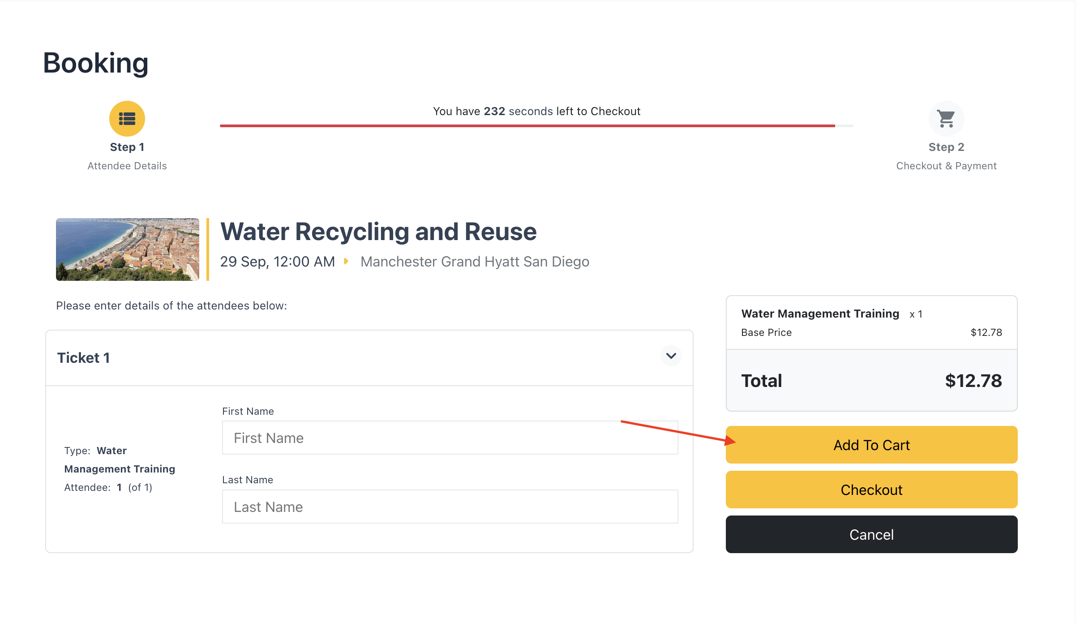
Task: Click the Water Recycling and Reuse title
Action: tap(378, 232)
